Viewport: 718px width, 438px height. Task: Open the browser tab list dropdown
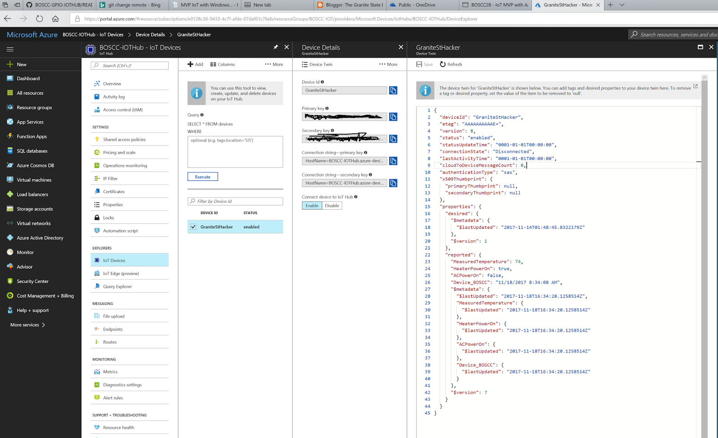click(622, 5)
